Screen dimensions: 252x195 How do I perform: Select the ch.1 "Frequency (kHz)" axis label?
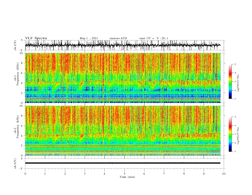[x=18, y=74]
